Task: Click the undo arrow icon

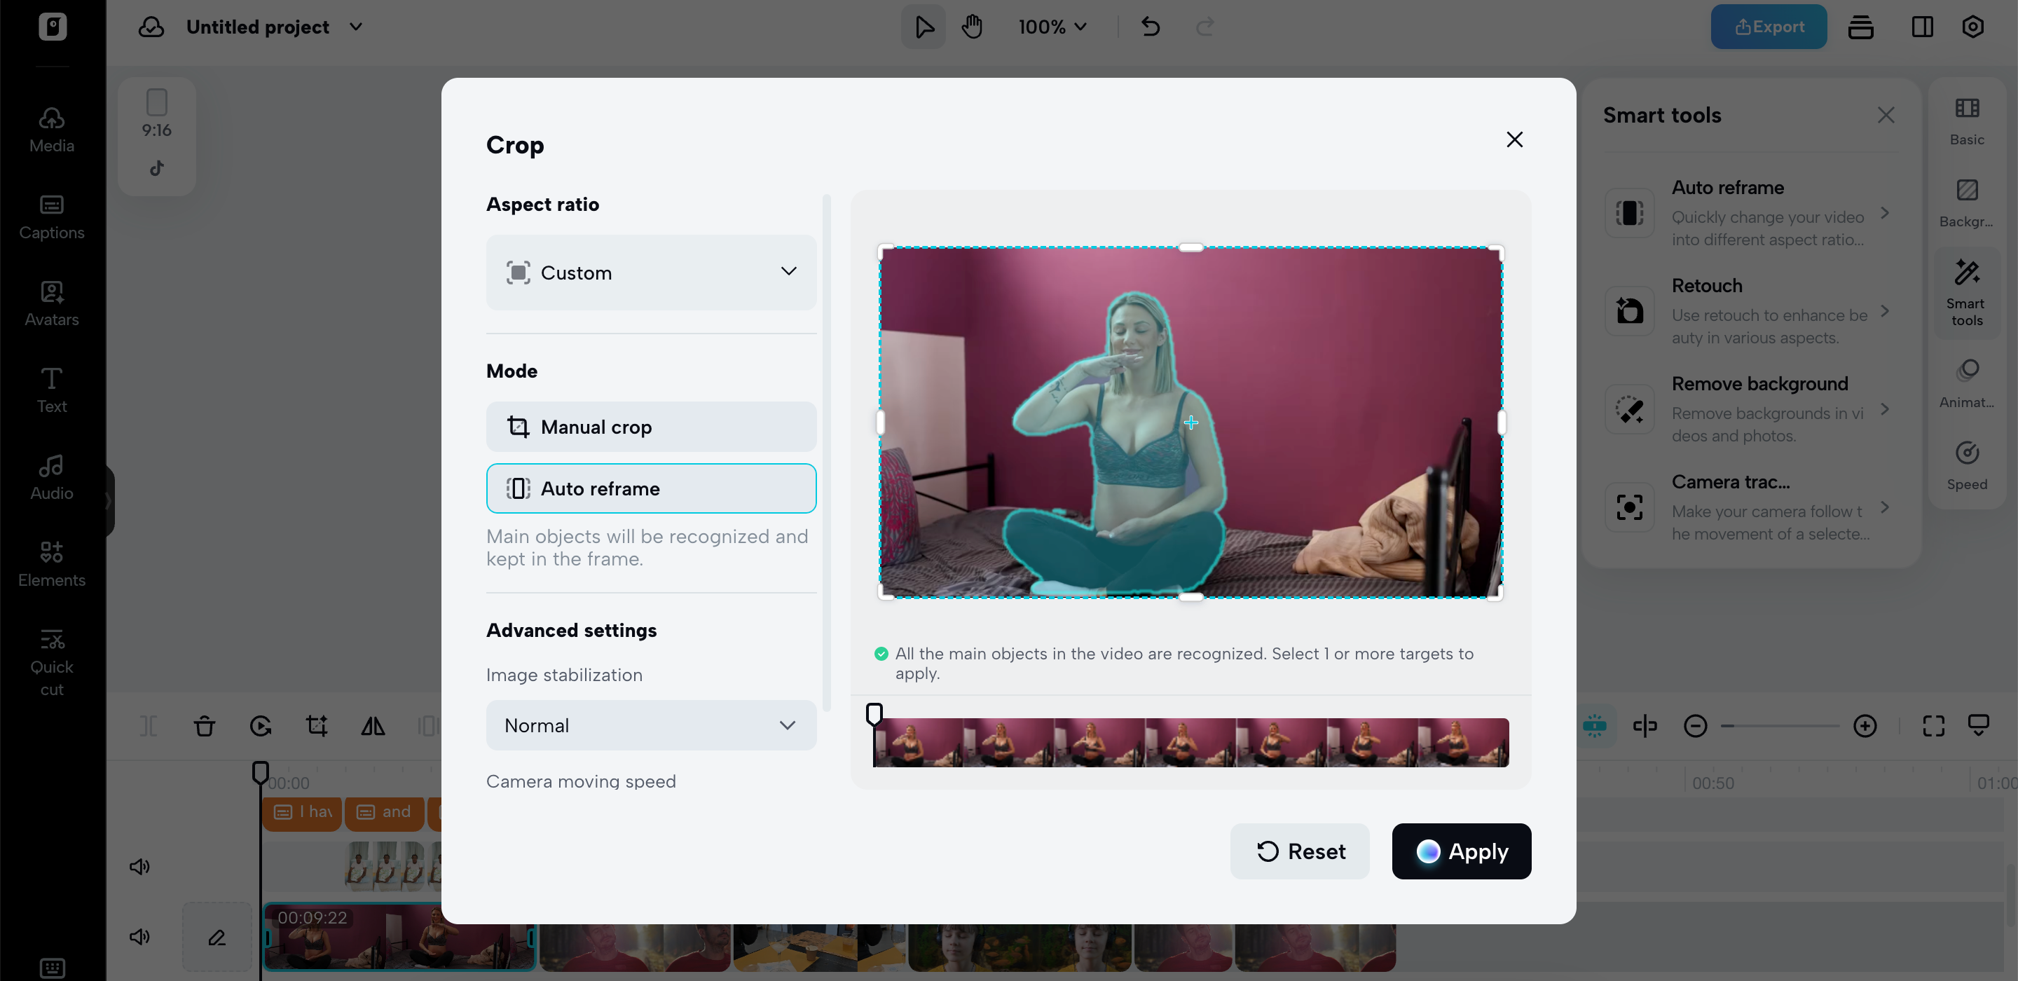Action: 1150,27
